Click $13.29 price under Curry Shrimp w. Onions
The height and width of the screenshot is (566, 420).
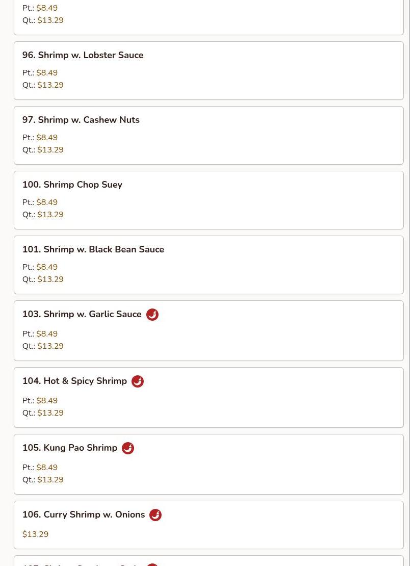point(35,534)
